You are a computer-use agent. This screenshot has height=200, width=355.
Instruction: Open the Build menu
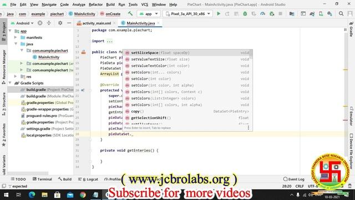[110, 4]
